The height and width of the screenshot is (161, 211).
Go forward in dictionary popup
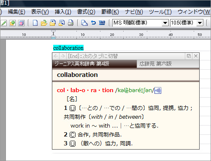62,56
